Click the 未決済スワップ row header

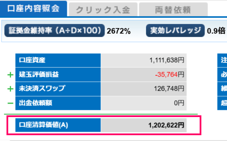click(58, 89)
